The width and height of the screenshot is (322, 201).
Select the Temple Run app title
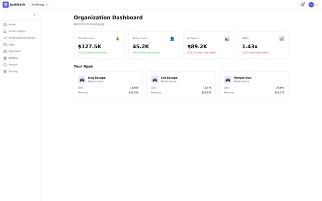pos(243,78)
